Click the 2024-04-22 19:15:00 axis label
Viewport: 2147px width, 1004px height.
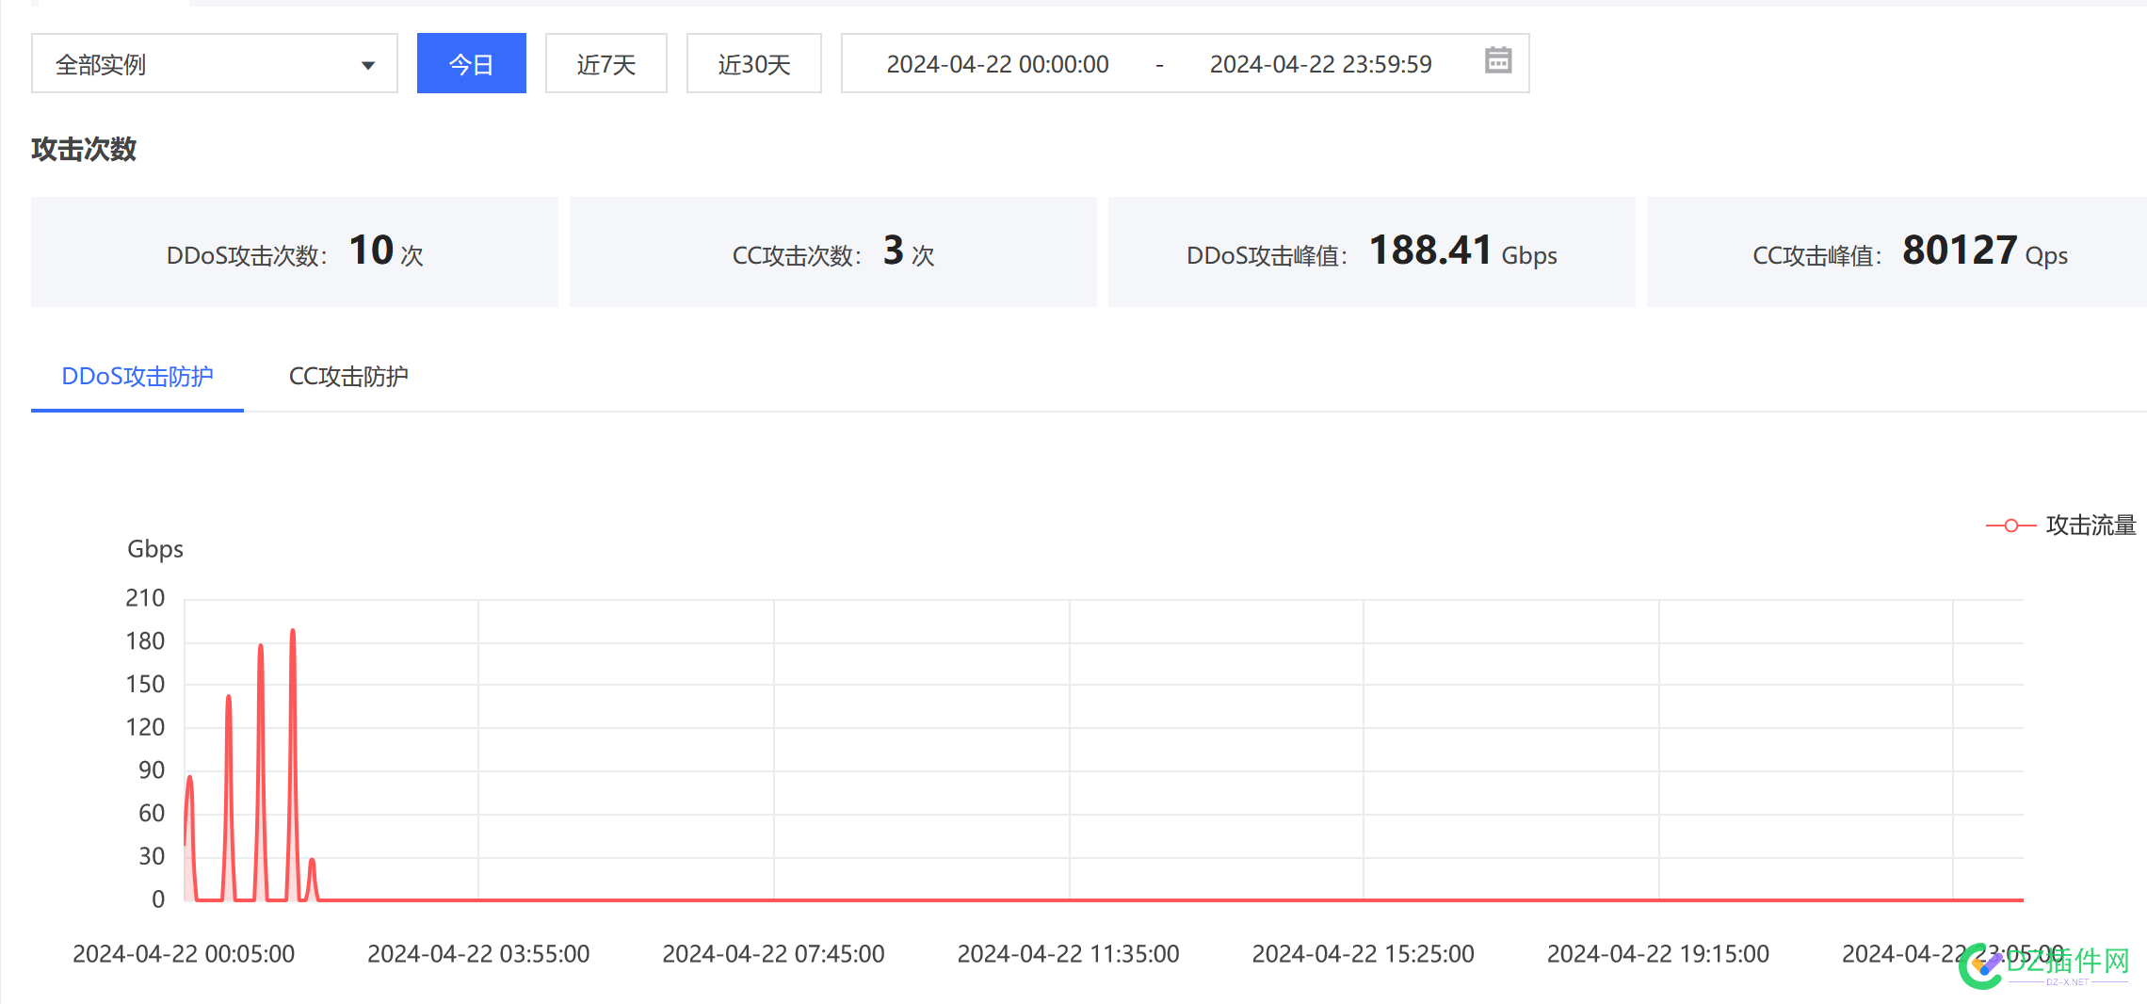pyautogui.click(x=1658, y=954)
